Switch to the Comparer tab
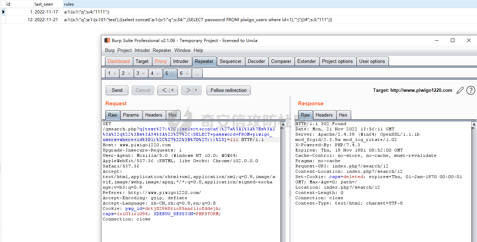 281,61
